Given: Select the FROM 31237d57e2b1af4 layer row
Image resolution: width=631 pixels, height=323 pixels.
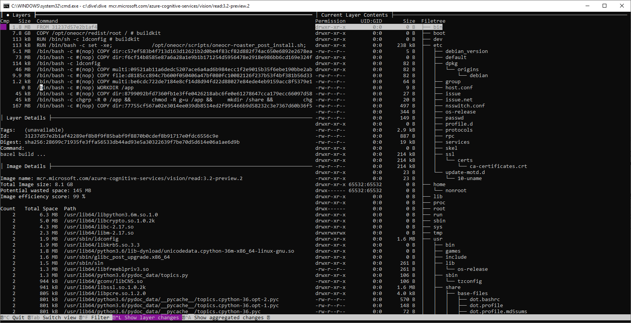Looking at the screenshot, I should click(x=67, y=27).
